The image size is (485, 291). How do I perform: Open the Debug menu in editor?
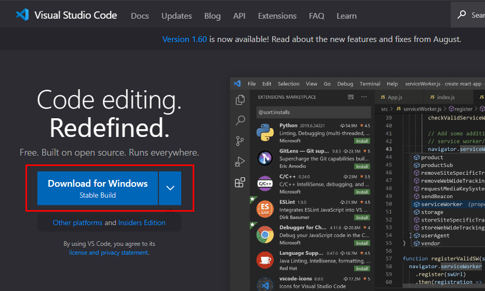point(345,84)
